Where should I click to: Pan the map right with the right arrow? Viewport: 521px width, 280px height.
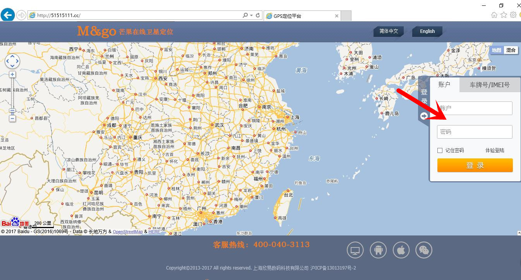point(17,62)
